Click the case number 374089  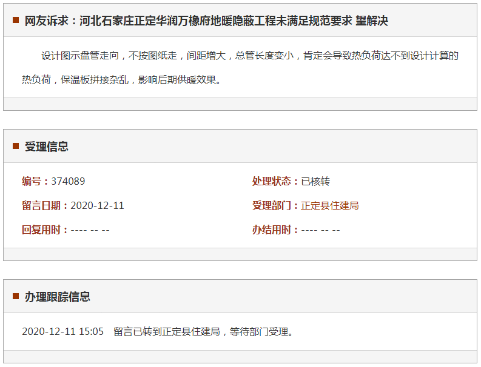(x=68, y=181)
